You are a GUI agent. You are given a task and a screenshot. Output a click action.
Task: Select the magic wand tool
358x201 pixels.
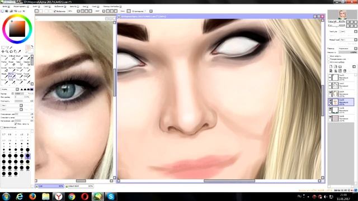click(11, 47)
